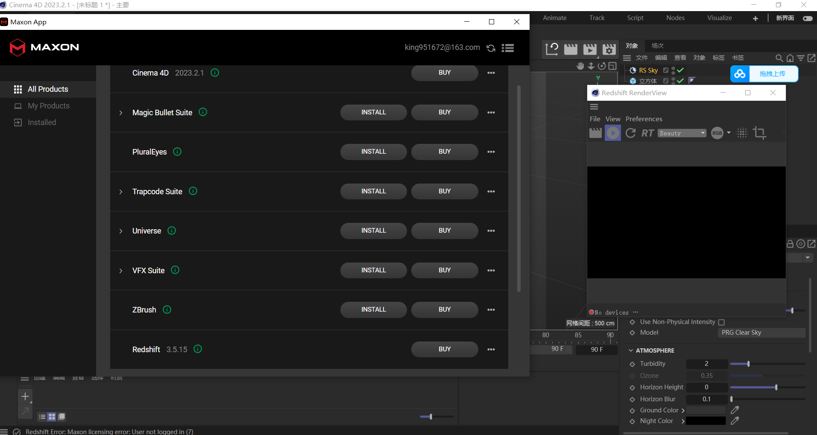This screenshot has height=435, width=817.
Task: Open the Maxon App list menu icon
Action: pos(507,48)
